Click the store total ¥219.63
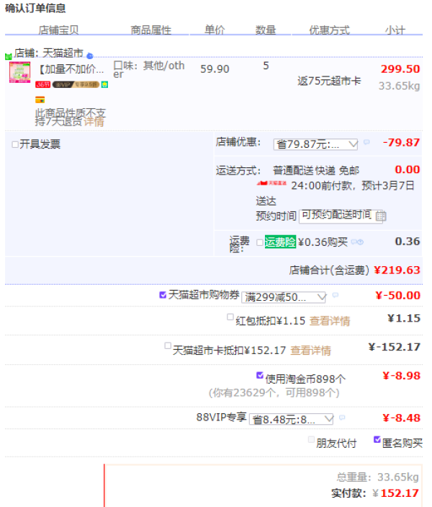Image resolution: width=432 pixels, height=507 pixels. 397,270
